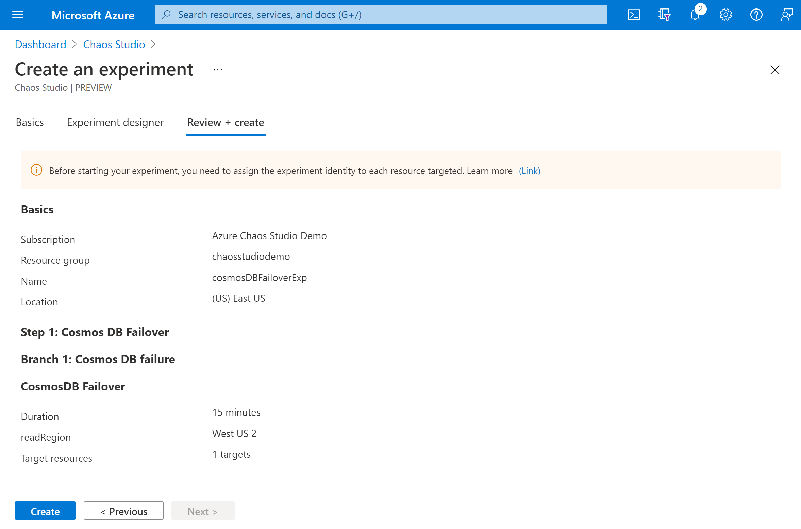This screenshot has height=529, width=801.
Task: Open the Portal menu hamburger icon
Action: [18, 15]
